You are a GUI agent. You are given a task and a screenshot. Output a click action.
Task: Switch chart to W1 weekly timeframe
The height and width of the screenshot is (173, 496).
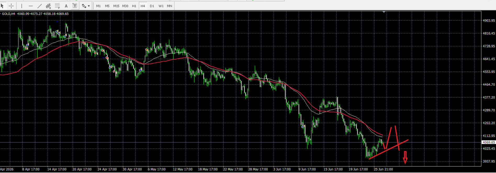161,6
